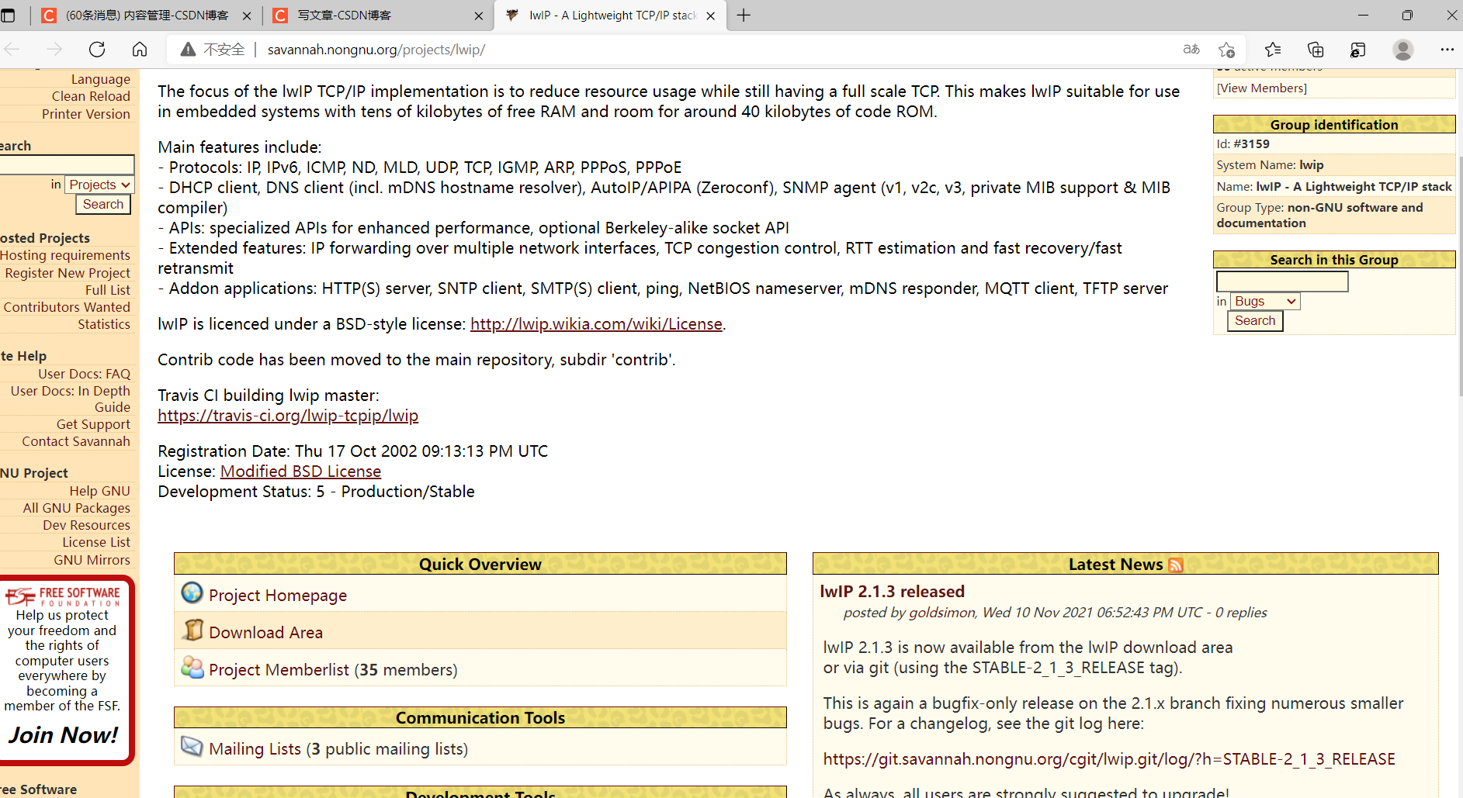Open the Full List sidebar link
The width and height of the screenshot is (1463, 798).
point(108,290)
